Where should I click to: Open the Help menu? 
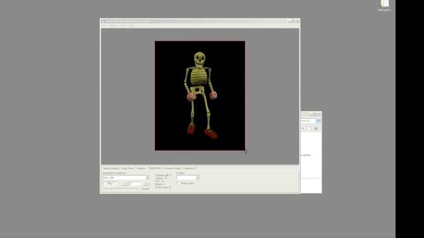point(131,25)
